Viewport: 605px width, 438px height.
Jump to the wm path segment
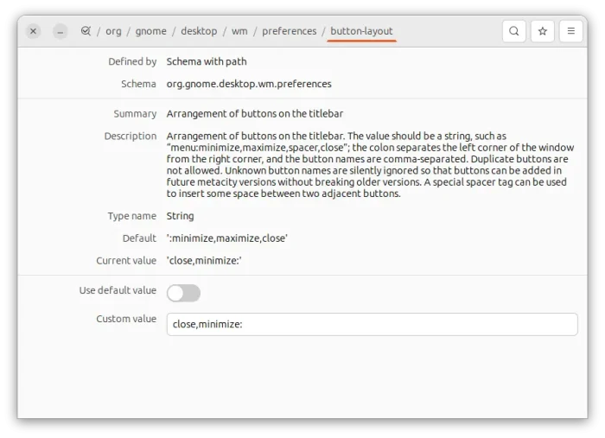pyautogui.click(x=239, y=31)
